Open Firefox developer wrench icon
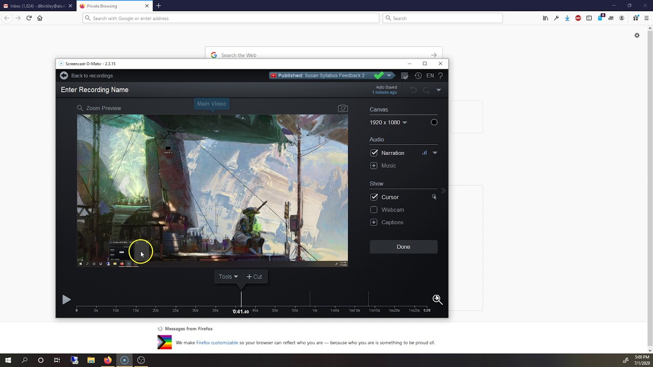The width and height of the screenshot is (653, 367). pyautogui.click(x=557, y=18)
